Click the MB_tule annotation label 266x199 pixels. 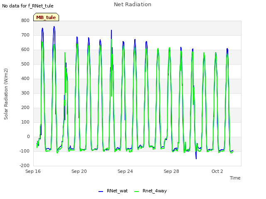click(x=46, y=17)
